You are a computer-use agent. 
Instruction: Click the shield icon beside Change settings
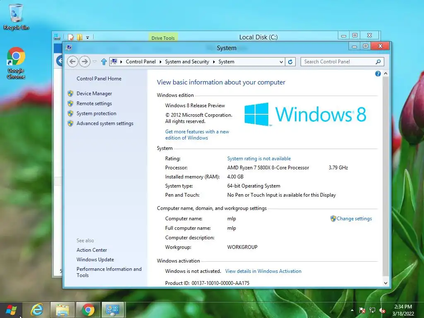(x=333, y=219)
